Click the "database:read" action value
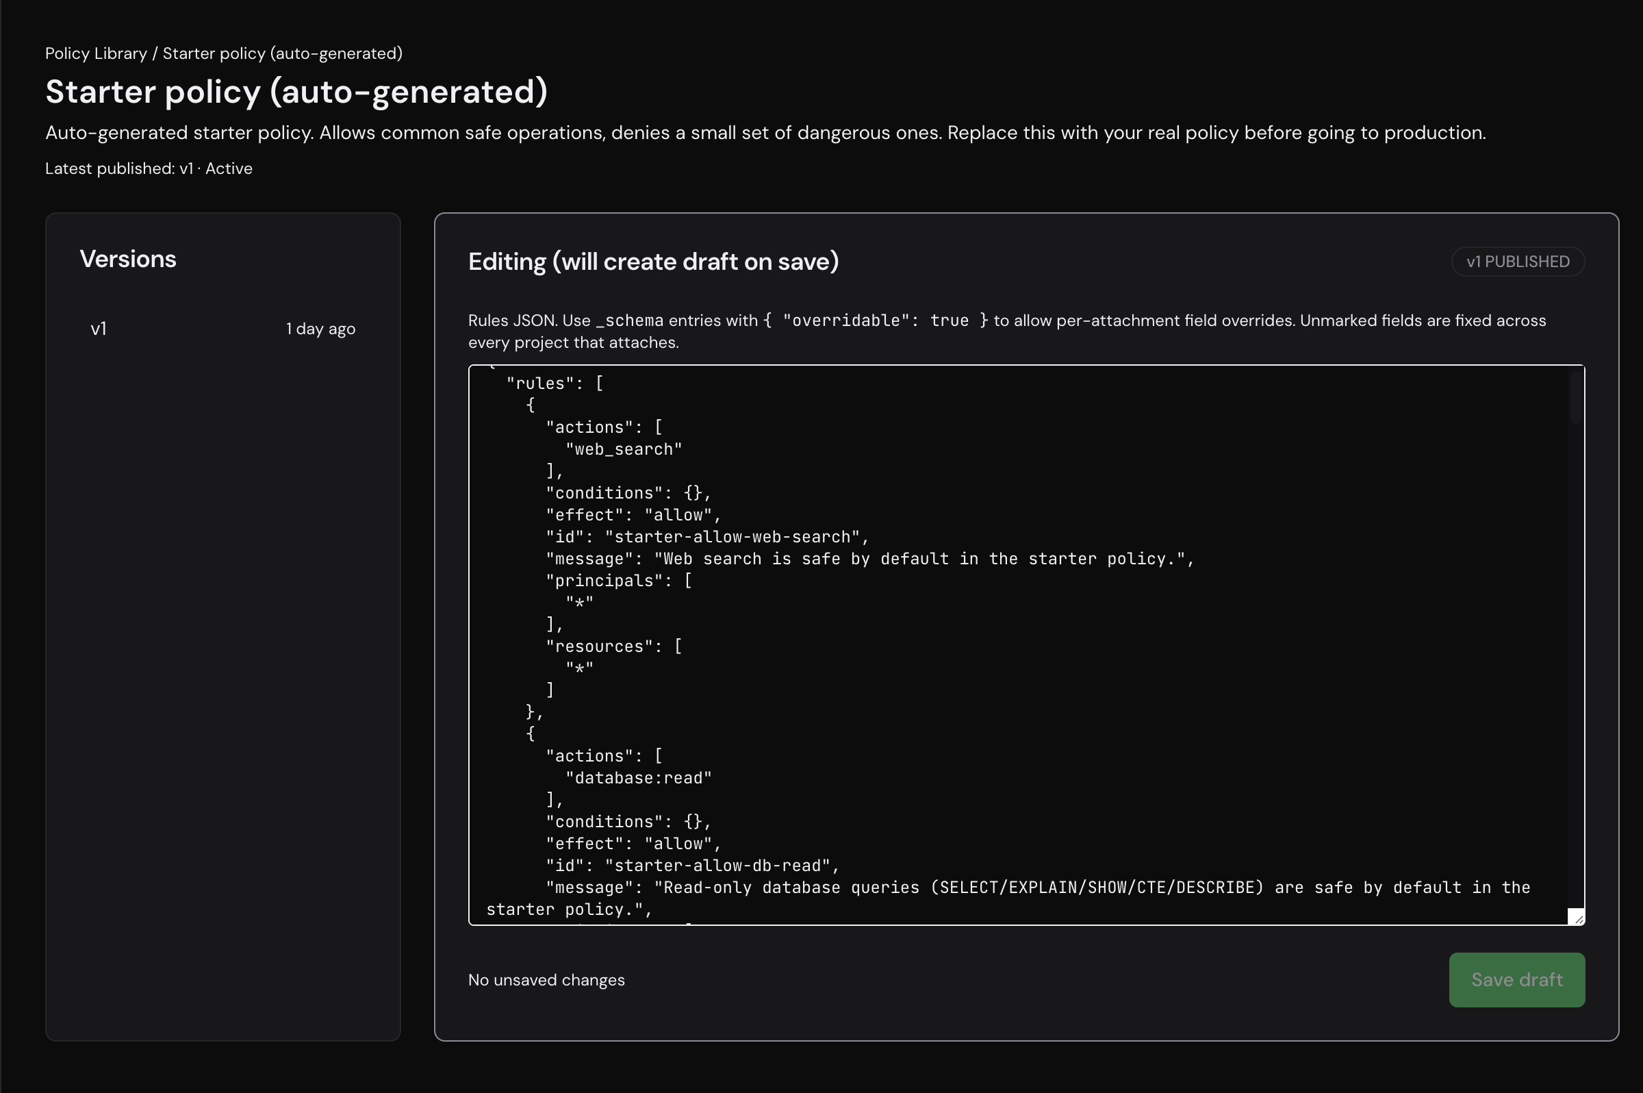Screen dimensions: 1643x1093 (638, 778)
